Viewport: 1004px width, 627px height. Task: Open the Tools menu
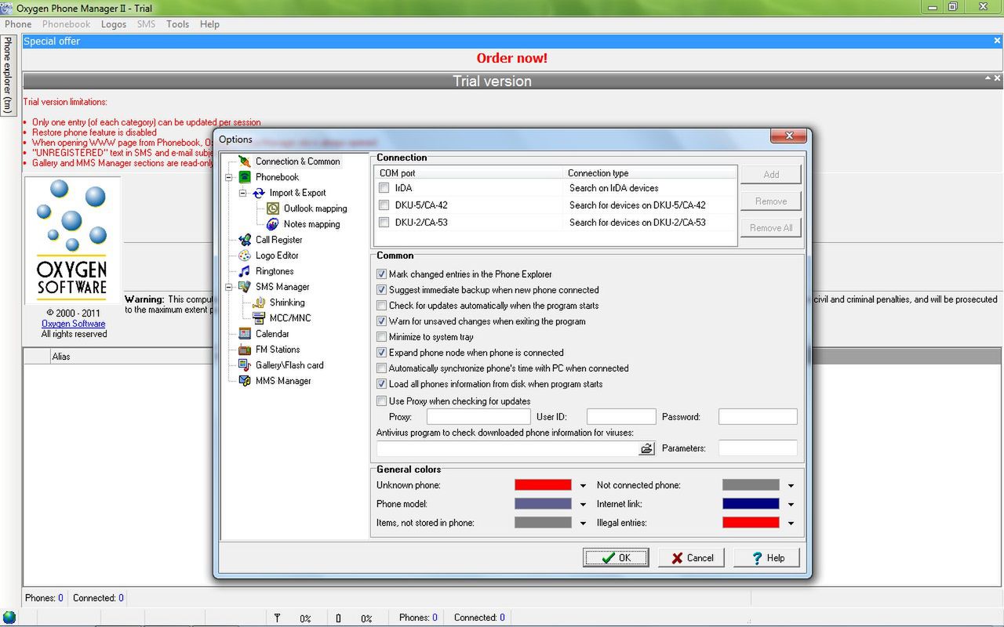(177, 24)
